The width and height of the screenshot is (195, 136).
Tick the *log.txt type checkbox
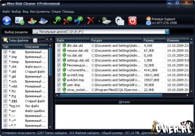point(5,106)
